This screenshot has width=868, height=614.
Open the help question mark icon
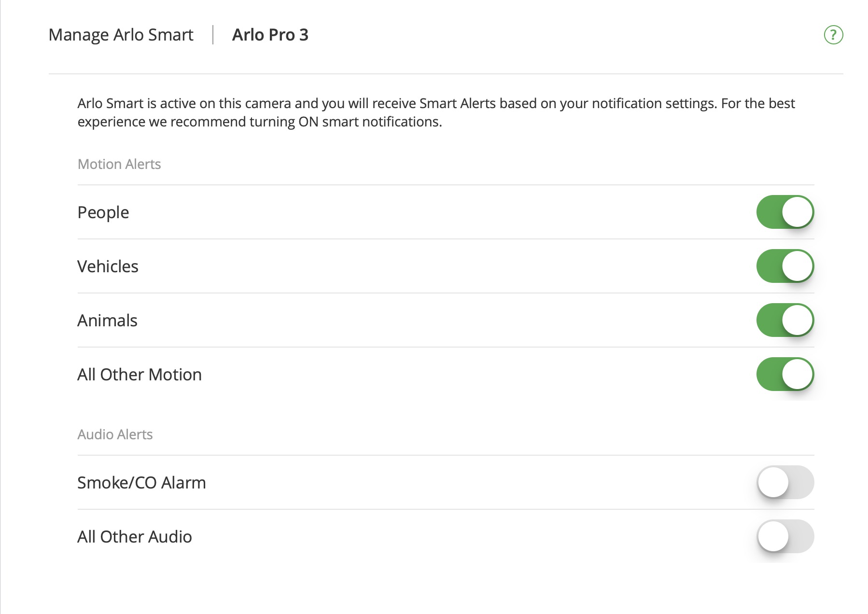coord(833,35)
